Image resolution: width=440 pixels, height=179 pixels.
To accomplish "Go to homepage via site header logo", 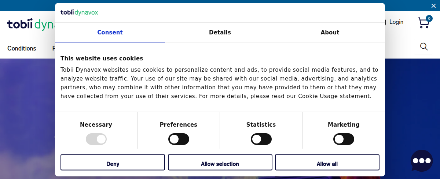I will [29, 25].
